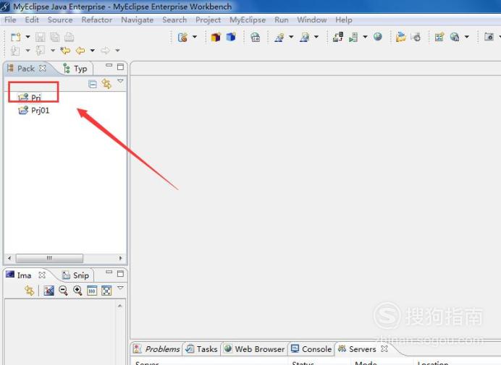The width and height of the screenshot is (501, 365).
Task: Close the Ima tab
Action: click(x=42, y=275)
